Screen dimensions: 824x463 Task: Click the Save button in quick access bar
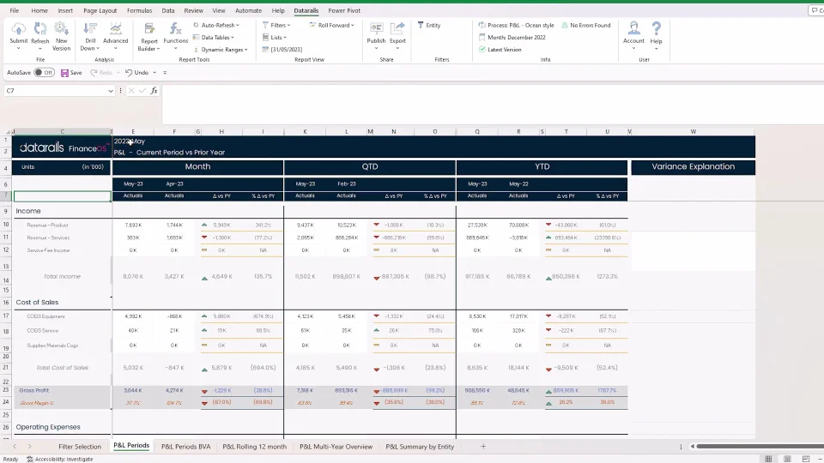pos(71,73)
